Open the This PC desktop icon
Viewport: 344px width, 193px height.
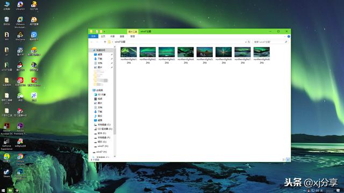point(7,6)
